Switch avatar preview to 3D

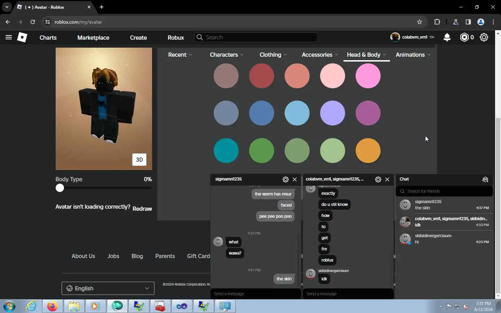pyautogui.click(x=139, y=160)
